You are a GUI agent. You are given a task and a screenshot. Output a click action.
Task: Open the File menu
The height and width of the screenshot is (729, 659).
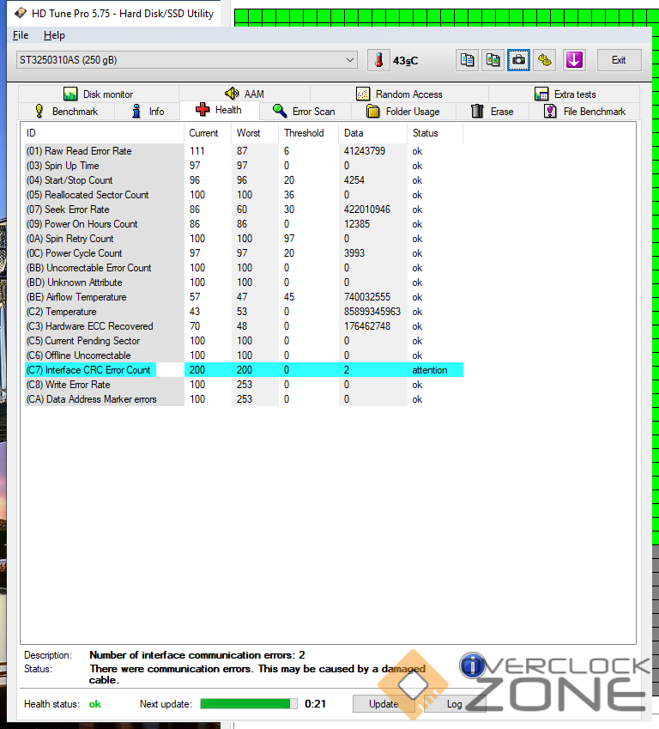click(21, 35)
